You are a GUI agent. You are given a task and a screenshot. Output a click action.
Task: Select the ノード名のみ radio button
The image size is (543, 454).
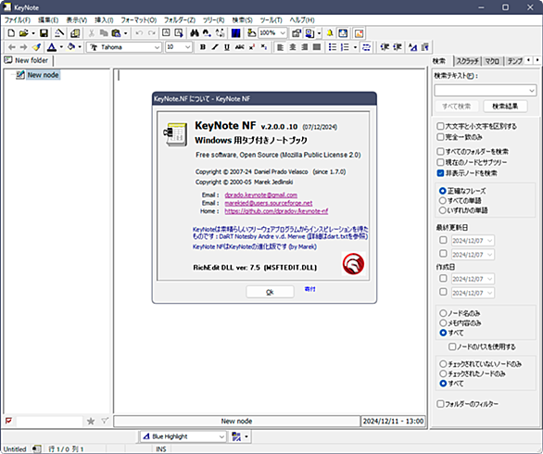pyautogui.click(x=443, y=313)
